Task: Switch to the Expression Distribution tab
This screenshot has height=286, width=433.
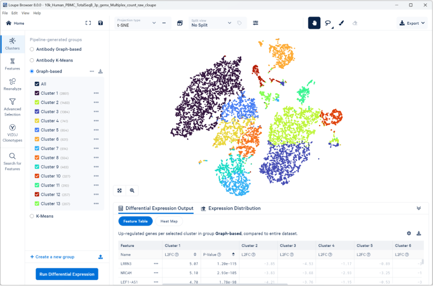Action: 230,208
